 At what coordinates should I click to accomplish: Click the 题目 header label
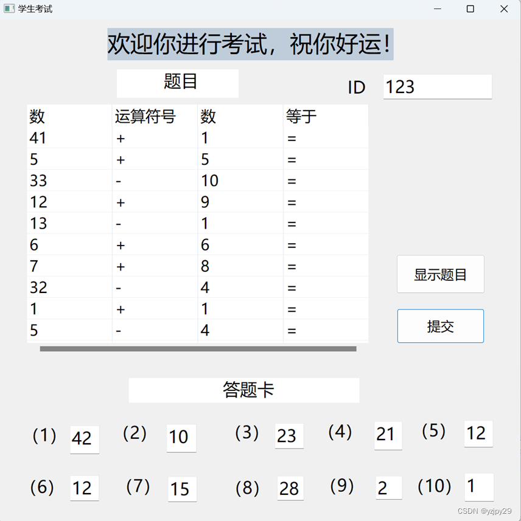(x=177, y=83)
